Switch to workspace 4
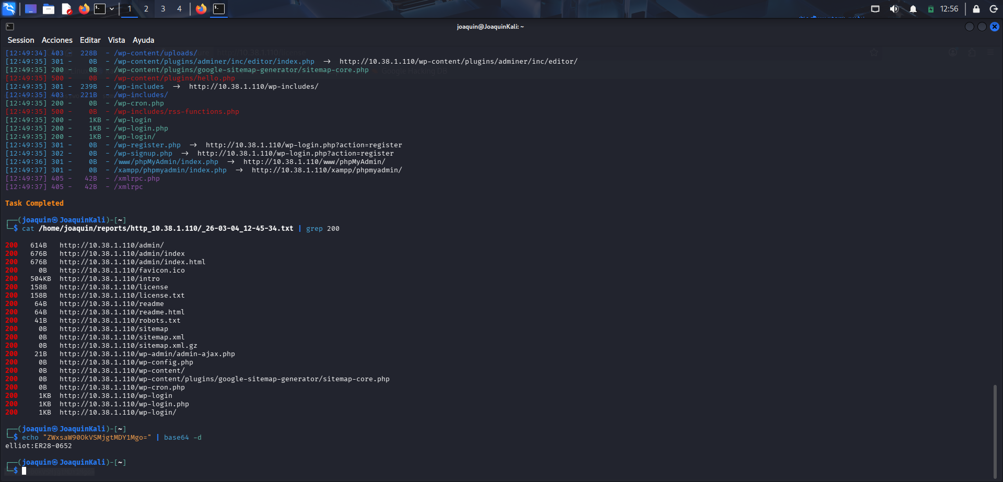Image resolution: width=1003 pixels, height=482 pixels. 179,8
